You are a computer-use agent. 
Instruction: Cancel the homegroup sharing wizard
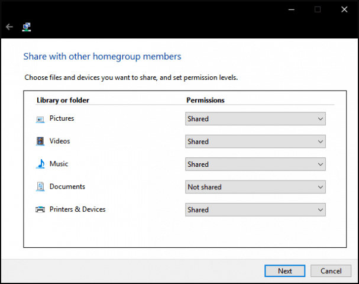click(x=331, y=271)
